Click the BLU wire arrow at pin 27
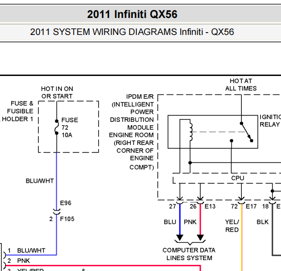The image size is (281, 271). click(180, 237)
